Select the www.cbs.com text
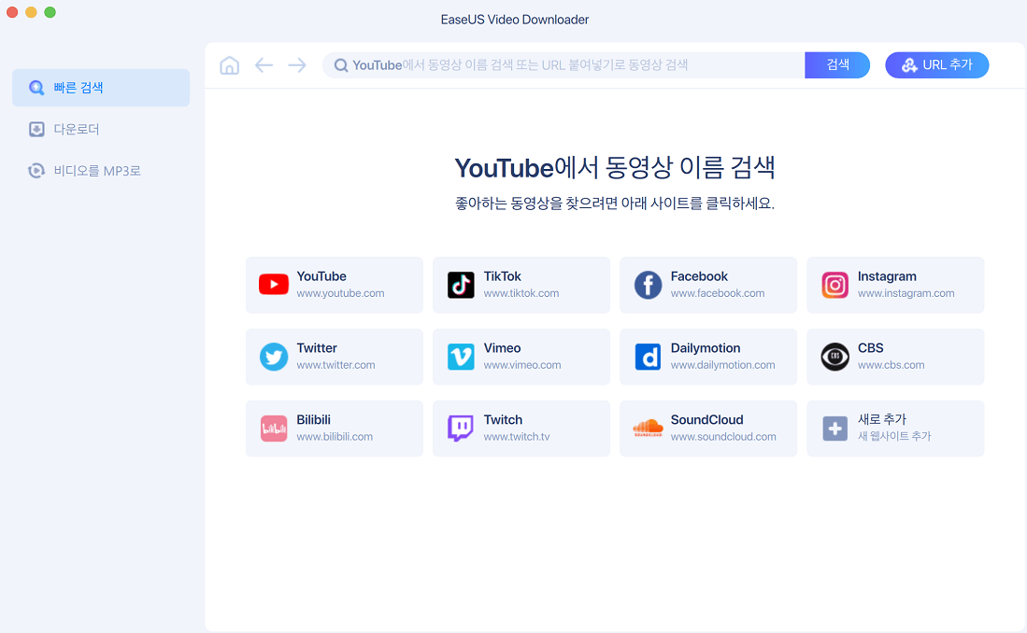Screen dimensions: 1027x633 click(891, 365)
